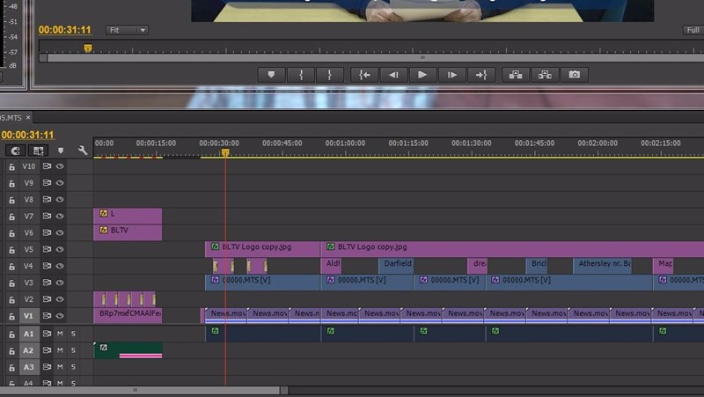This screenshot has width=704, height=397.
Task: Step back one frame
Action: [393, 75]
